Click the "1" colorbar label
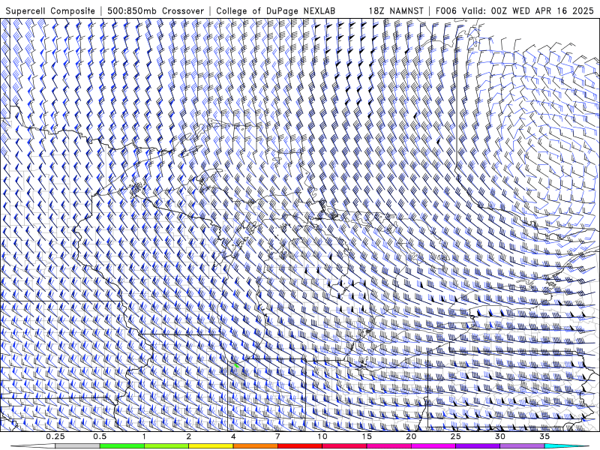 tap(144, 436)
